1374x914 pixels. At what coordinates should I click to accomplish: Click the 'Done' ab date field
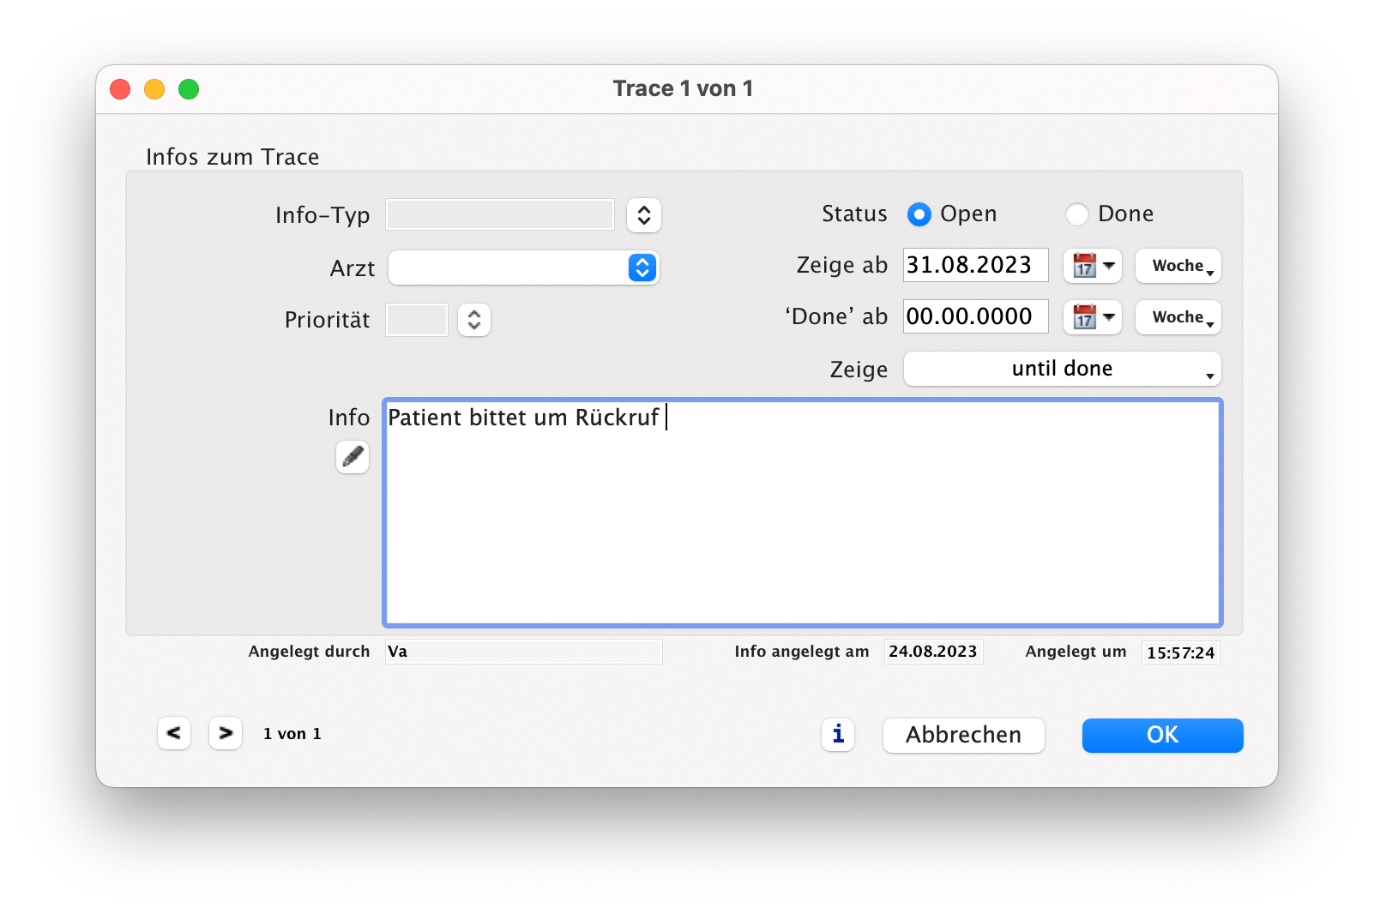(x=975, y=316)
